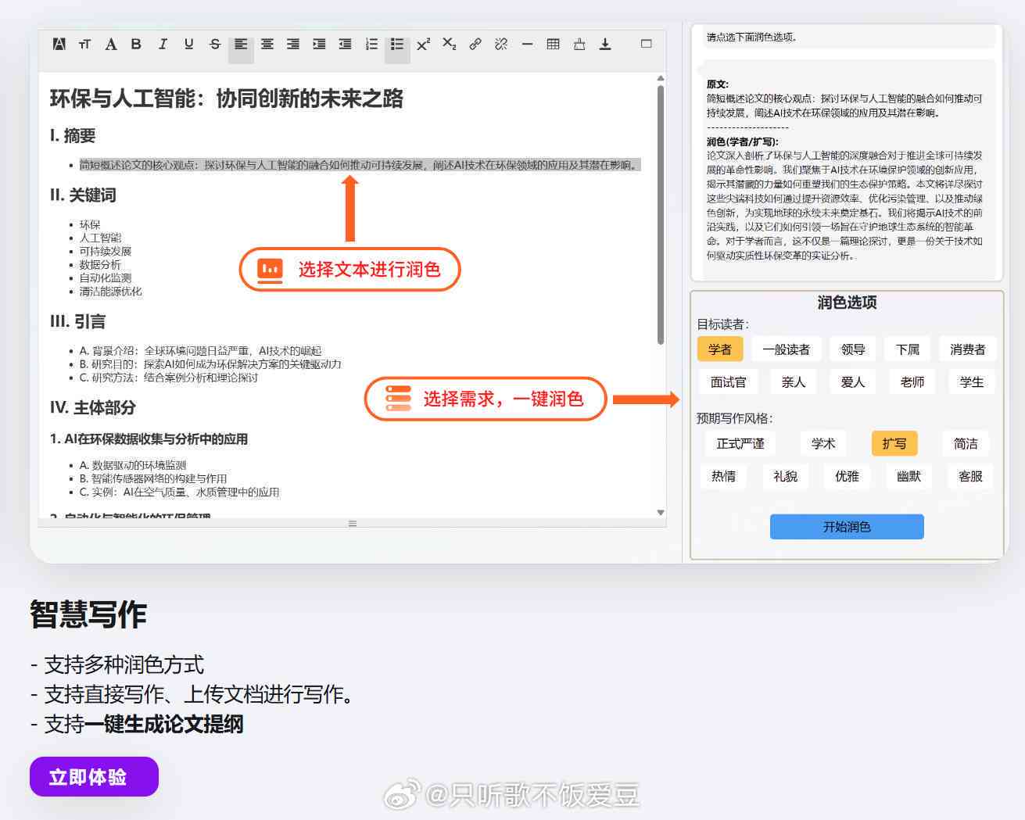Viewport: 1025px width, 820px height.
Task: Click the editor bottom resize handle
Action: (x=353, y=524)
